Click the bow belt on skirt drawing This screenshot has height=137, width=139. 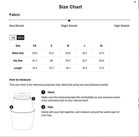click(22, 96)
